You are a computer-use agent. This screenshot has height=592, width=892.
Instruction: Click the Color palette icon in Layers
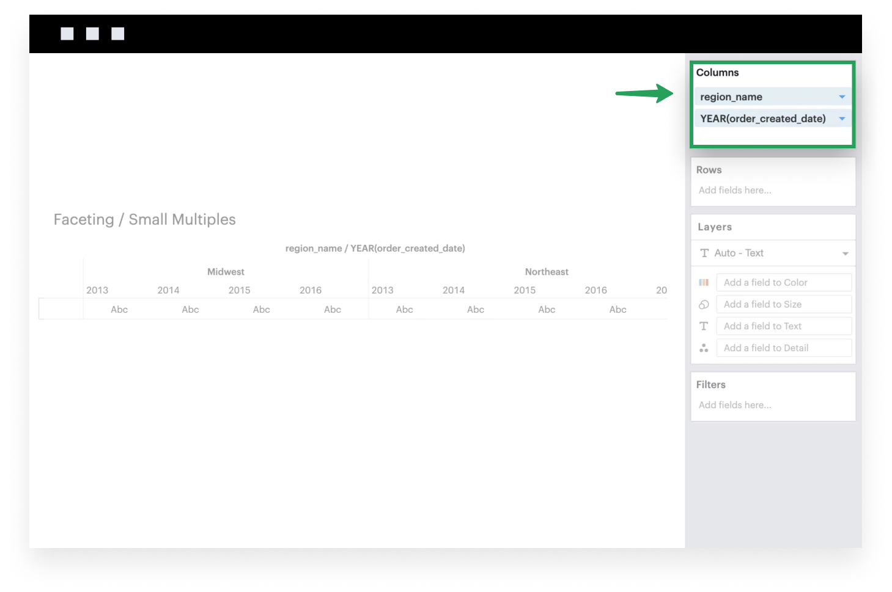point(704,282)
